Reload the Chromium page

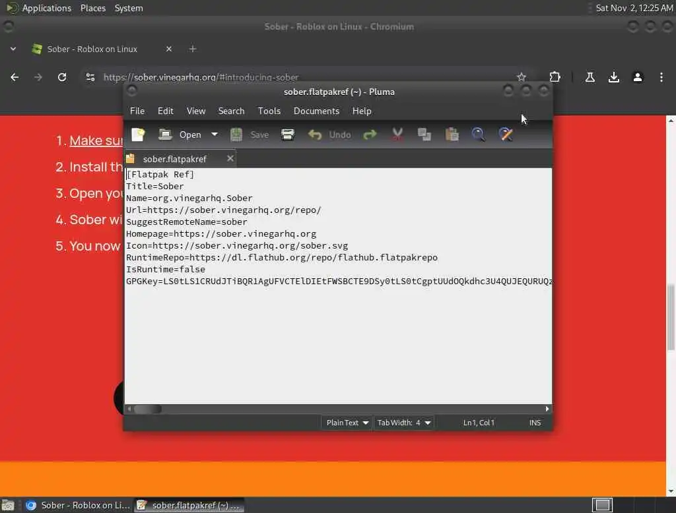[62, 77]
